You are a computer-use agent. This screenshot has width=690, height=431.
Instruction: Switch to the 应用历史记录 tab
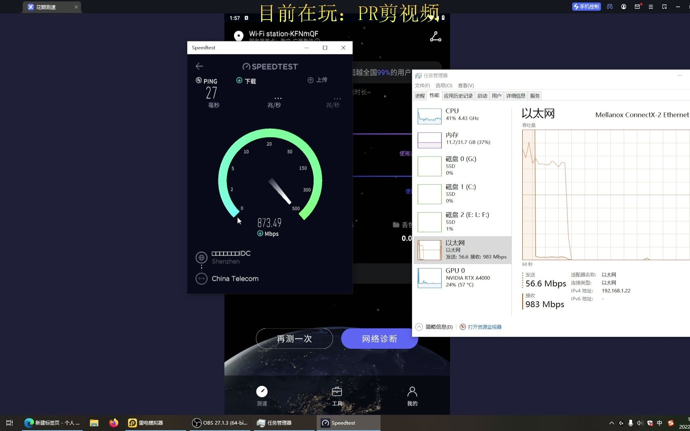(458, 96)
